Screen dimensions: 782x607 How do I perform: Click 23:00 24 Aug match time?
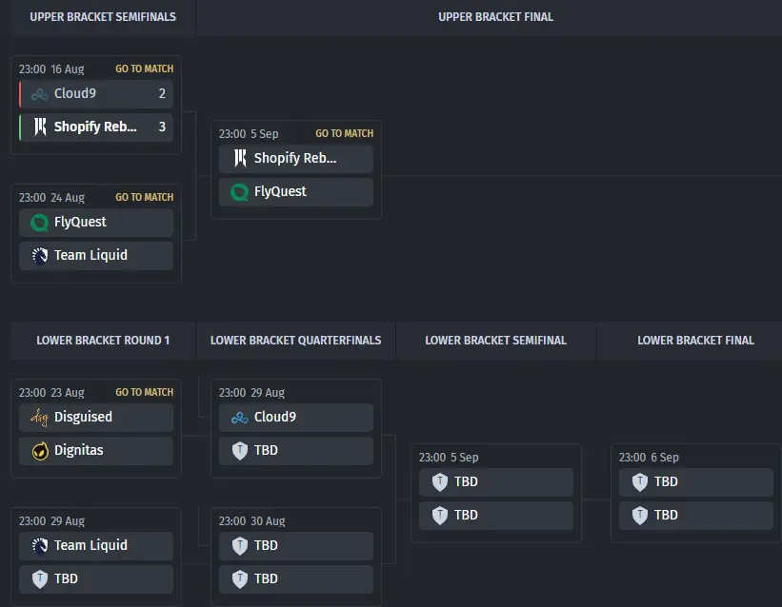(x=51, y=198)
